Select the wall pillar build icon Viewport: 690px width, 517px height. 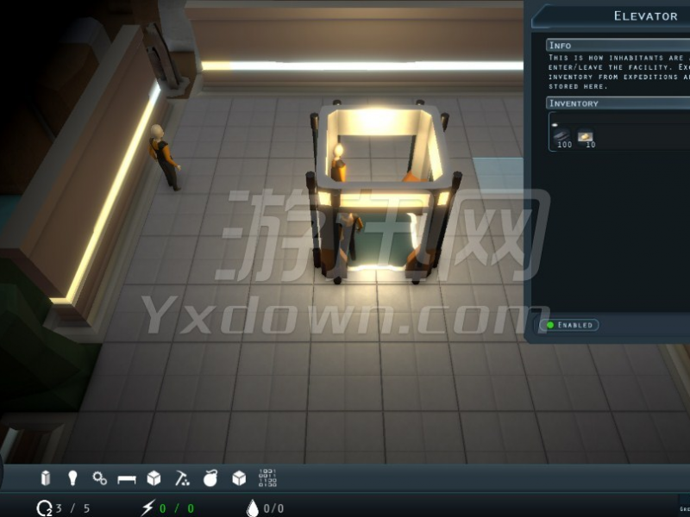point(46,478)
